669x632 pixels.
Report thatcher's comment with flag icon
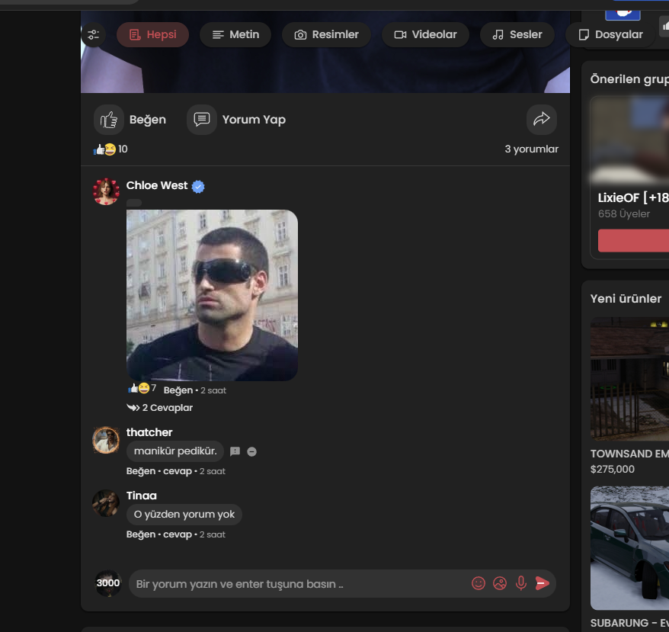pos(235,451)
